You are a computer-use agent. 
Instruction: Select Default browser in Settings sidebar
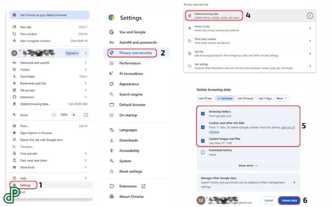[132, 105]
